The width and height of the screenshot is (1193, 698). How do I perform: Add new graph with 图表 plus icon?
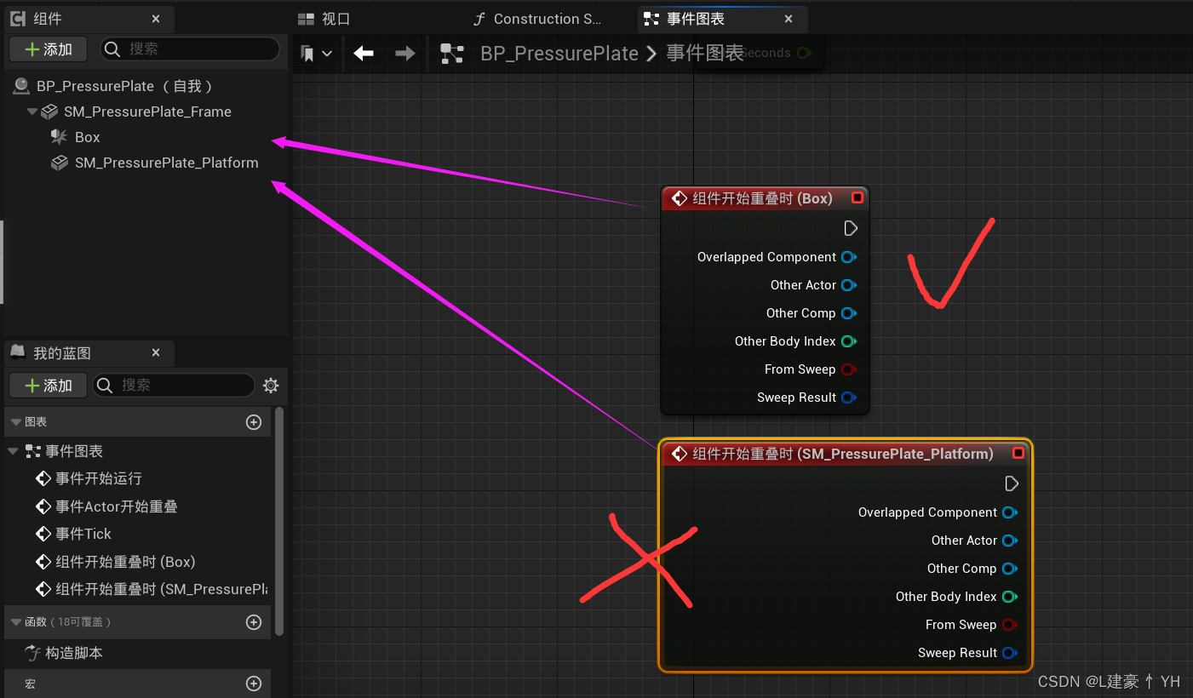click(x=254, y=422)
